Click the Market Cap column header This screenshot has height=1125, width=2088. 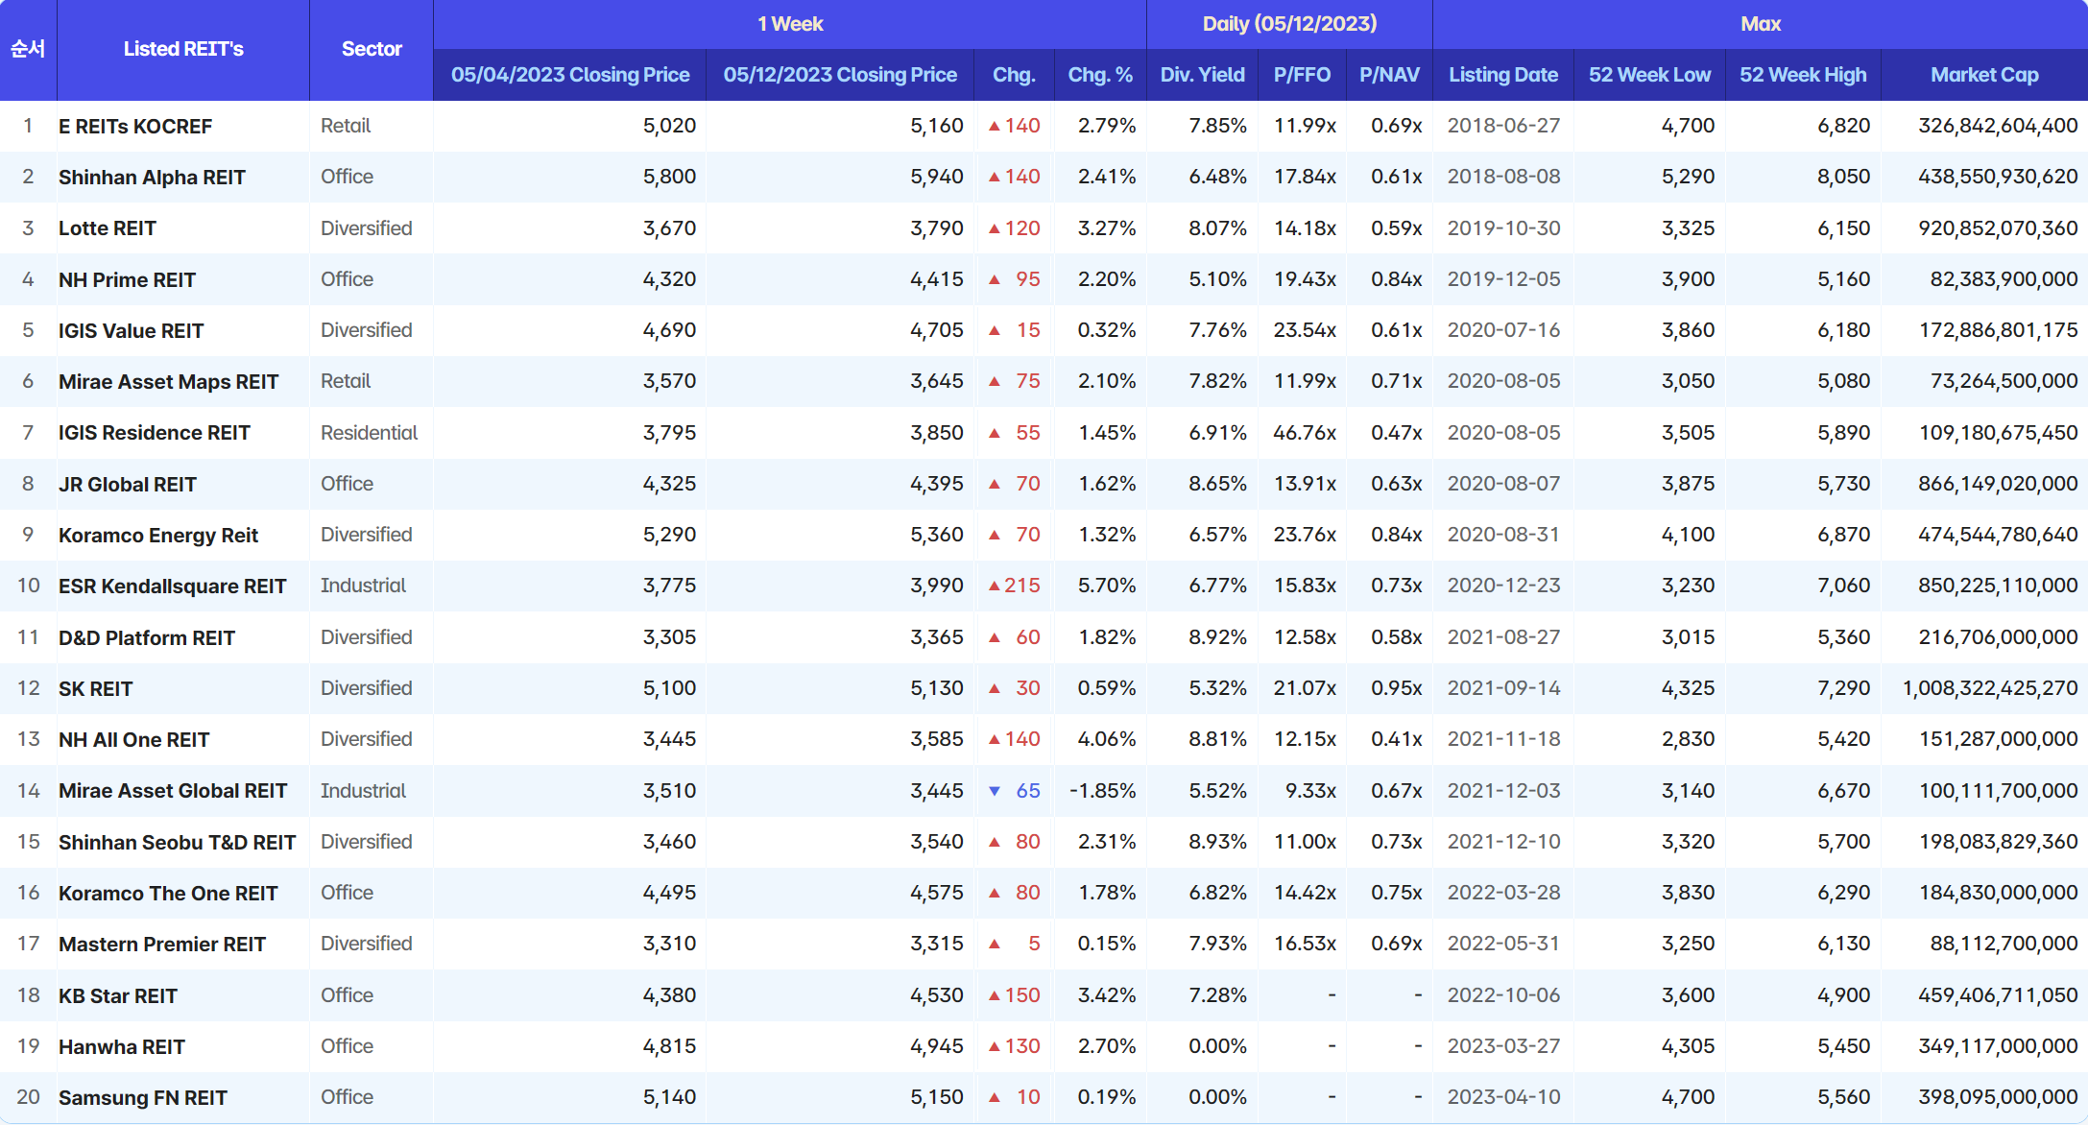(x=1984, y=75)
